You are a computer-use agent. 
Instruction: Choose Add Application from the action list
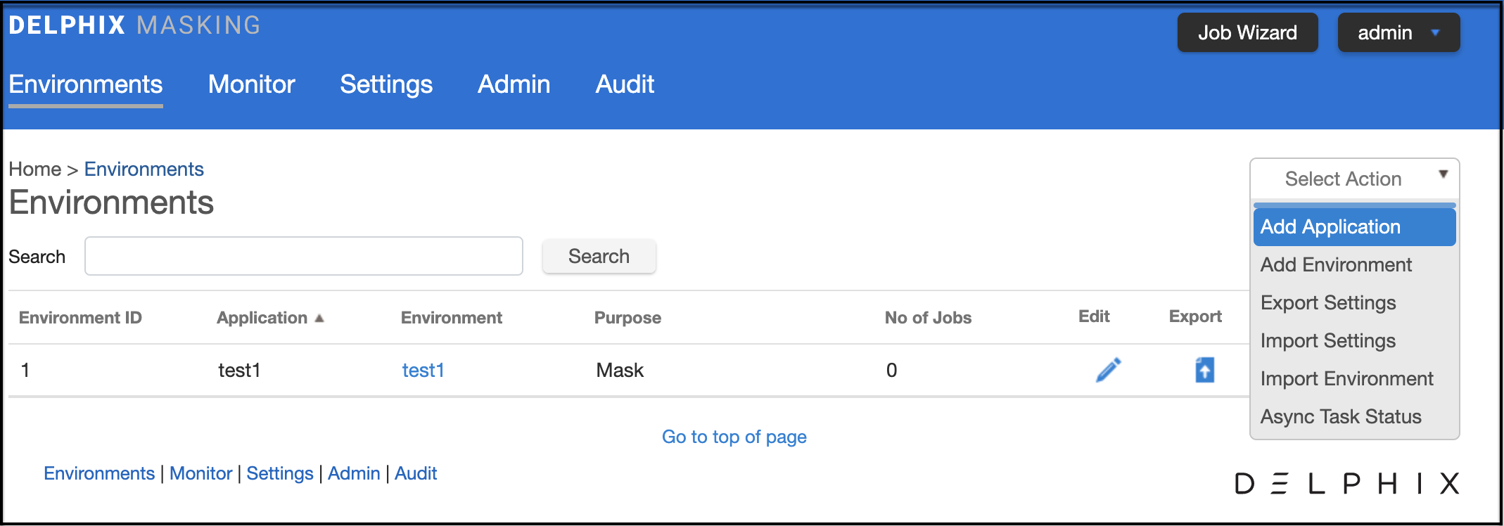[x=1354, y=227]
